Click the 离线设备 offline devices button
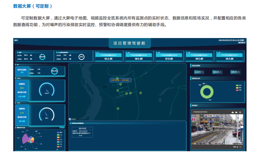Image resolution: width=258 pixels, height=163 pixels. (217, 72)
